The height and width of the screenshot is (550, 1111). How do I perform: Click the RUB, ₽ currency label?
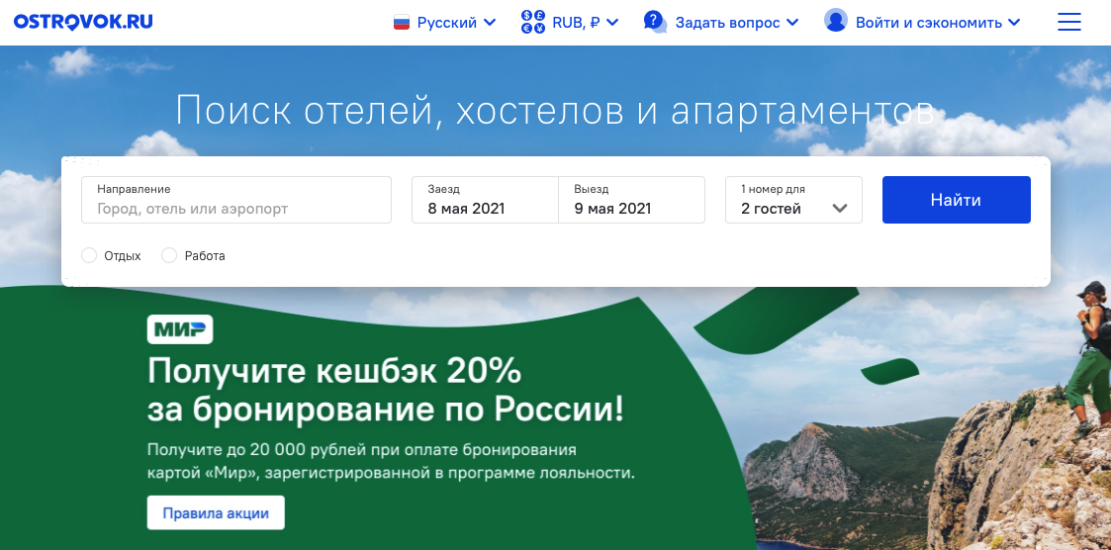click(x=576, y=23)
